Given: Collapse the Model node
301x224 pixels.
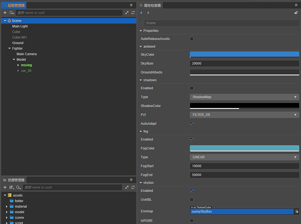Looking at the screenshot, I should (x=14, y=59).
